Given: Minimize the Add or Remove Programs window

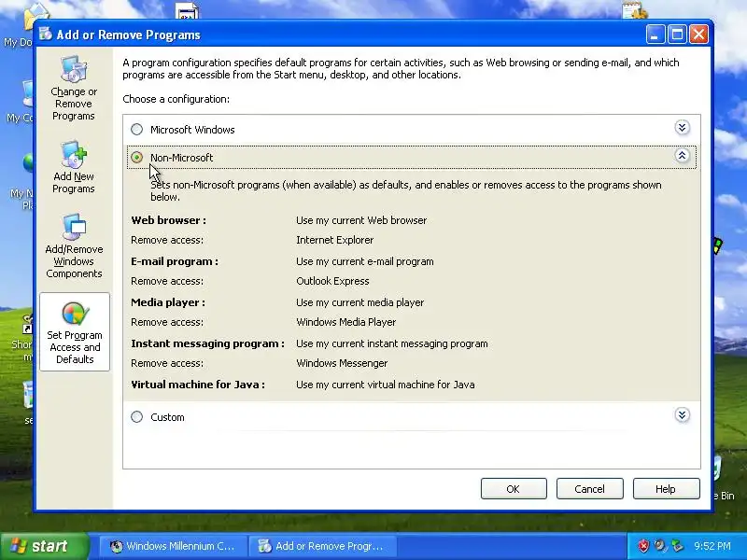Looking at the screenshot, I should click(x=655, y=35).
